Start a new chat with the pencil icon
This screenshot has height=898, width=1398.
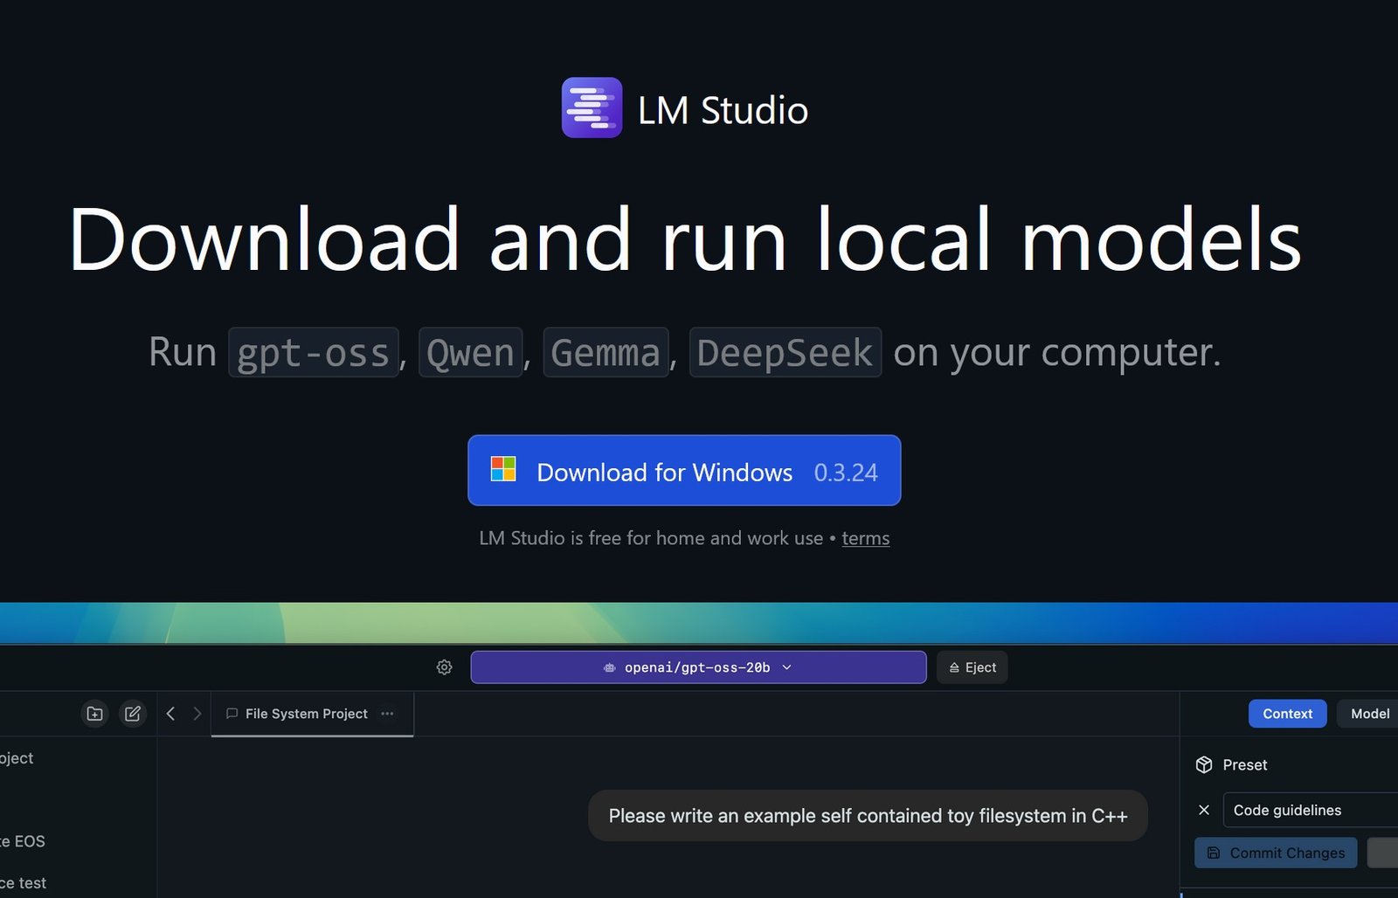click(x=133, y=714)
